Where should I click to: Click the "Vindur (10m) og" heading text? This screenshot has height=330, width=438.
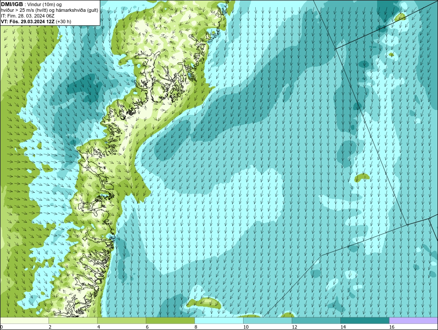(45, 4)
